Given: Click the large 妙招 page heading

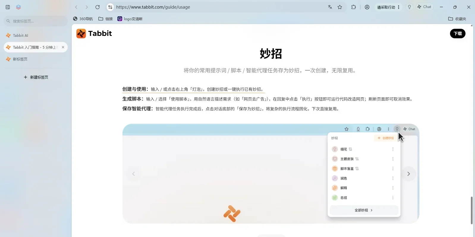Looking at the screenshot, I should (271, 54).
